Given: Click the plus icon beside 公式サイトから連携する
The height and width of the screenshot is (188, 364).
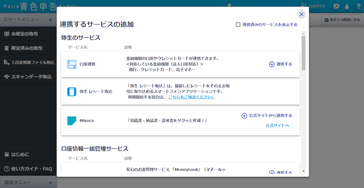Looking at the screenshot, I should [x=244, y=116].
